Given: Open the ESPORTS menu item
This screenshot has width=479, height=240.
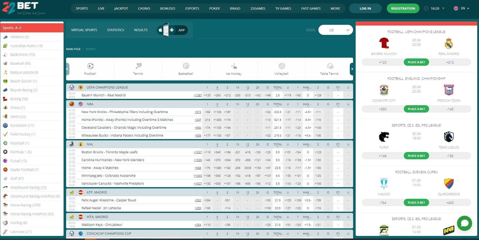Looking at the screenshot, I should (192, 8).
